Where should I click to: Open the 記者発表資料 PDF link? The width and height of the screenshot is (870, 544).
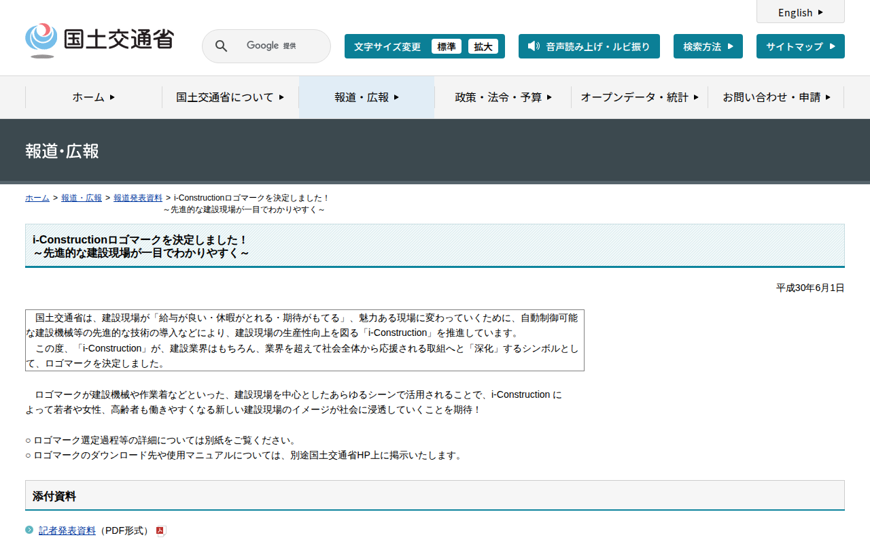(x=67, y=531)
